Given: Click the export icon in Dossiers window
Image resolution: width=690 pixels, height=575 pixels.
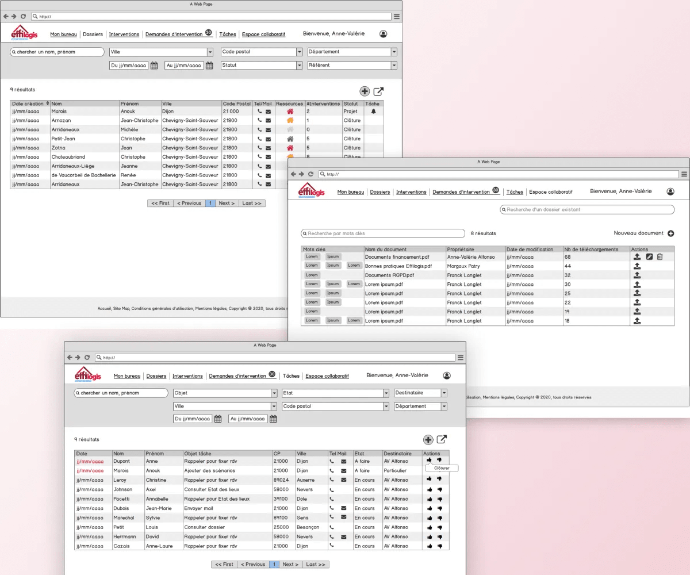Looking at the screenshot, I should click(x=378, y=91).
